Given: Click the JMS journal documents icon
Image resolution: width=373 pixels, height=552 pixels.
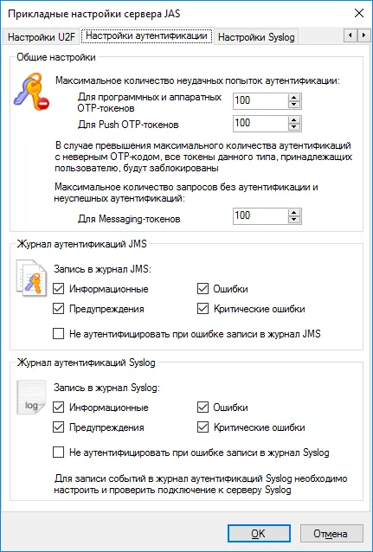Looking at the screenshot, I should click(x=31, y=278).
